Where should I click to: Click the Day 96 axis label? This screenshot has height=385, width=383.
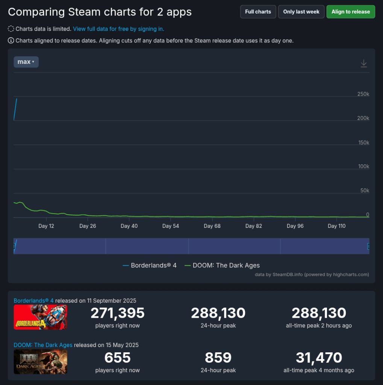click(295, 226)
